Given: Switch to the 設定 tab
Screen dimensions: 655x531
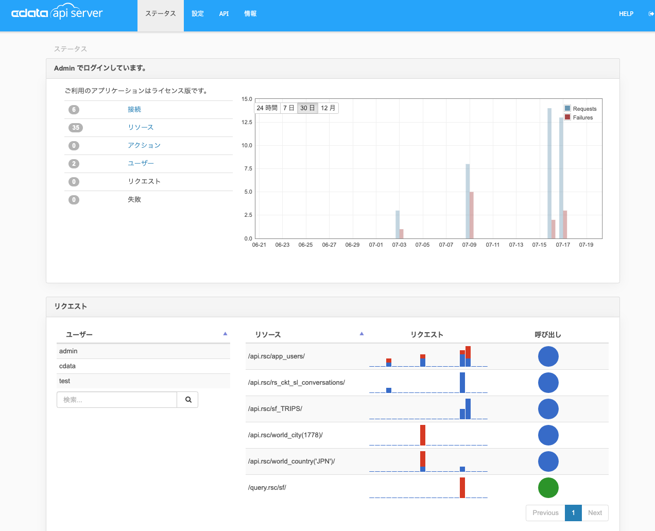Looking at the screenshot, I should click(x=197, y=13).
